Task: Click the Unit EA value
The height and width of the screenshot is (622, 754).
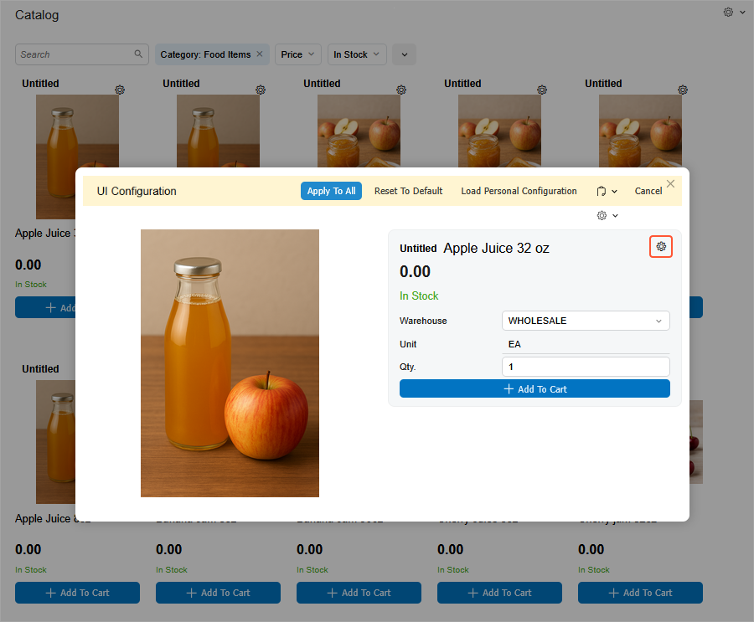Action: pyautogui.click(x=514, y=344)
